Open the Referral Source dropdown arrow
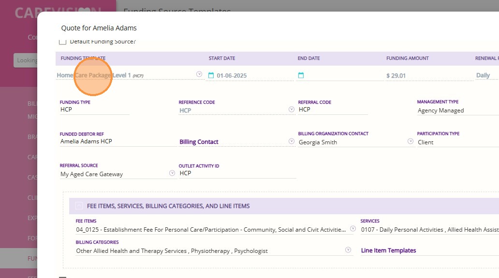 [172, 173]
